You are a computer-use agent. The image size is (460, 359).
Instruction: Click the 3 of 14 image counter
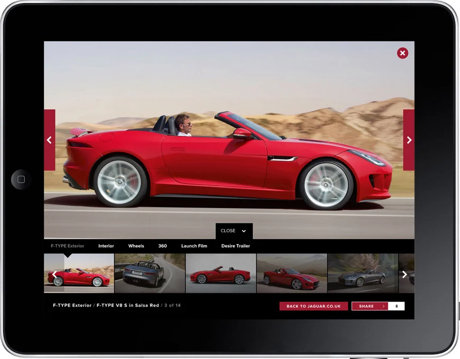[172, 305]
